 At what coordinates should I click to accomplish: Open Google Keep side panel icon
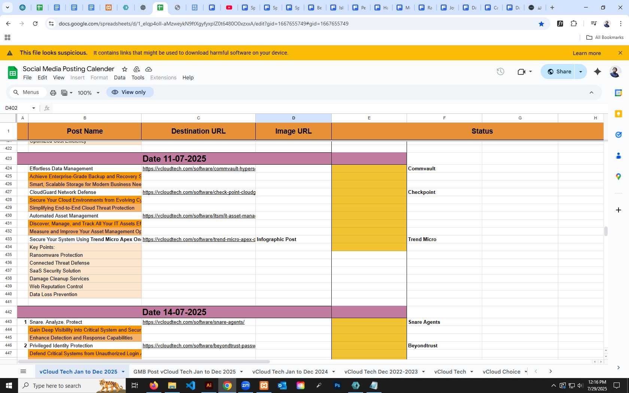point(619,114)
